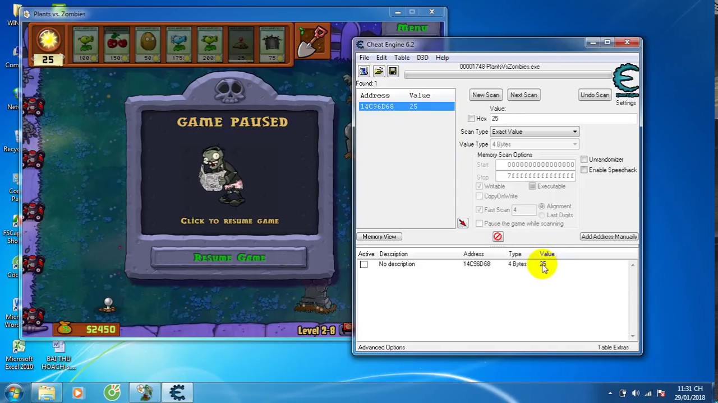Pick up the shovel tool in the game
The height and width of the screenshot is (403, 718).
click(311, 42)
